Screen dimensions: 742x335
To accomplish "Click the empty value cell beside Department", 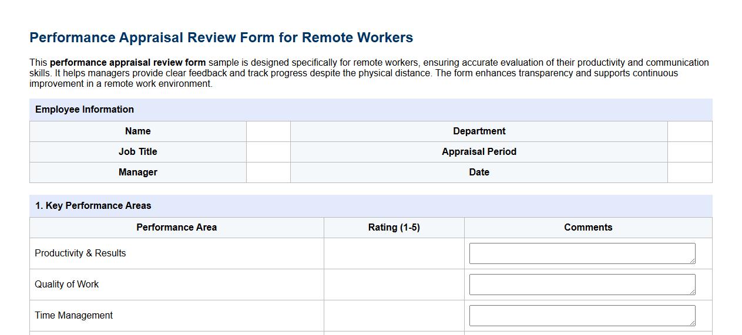I will (x=690, y=131).
